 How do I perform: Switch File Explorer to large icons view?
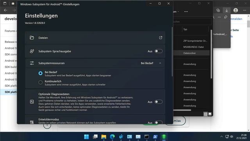pyautogui.click(x=210, y=114)
